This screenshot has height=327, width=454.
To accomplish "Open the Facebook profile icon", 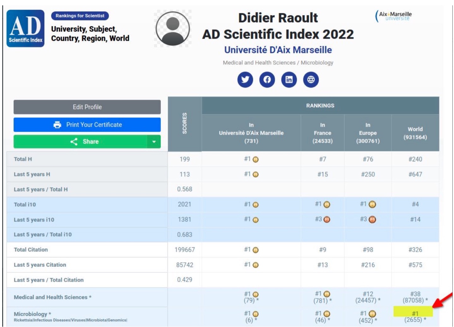I will point(267,79).
